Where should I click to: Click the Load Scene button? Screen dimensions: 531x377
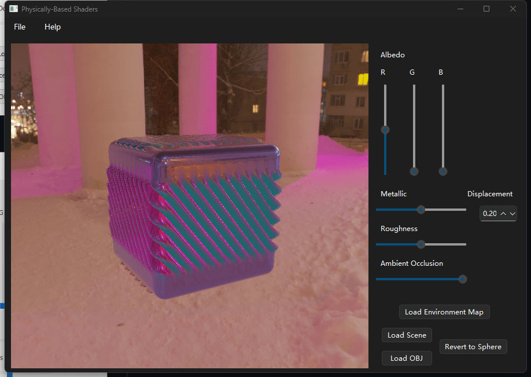tap(407, 335)
